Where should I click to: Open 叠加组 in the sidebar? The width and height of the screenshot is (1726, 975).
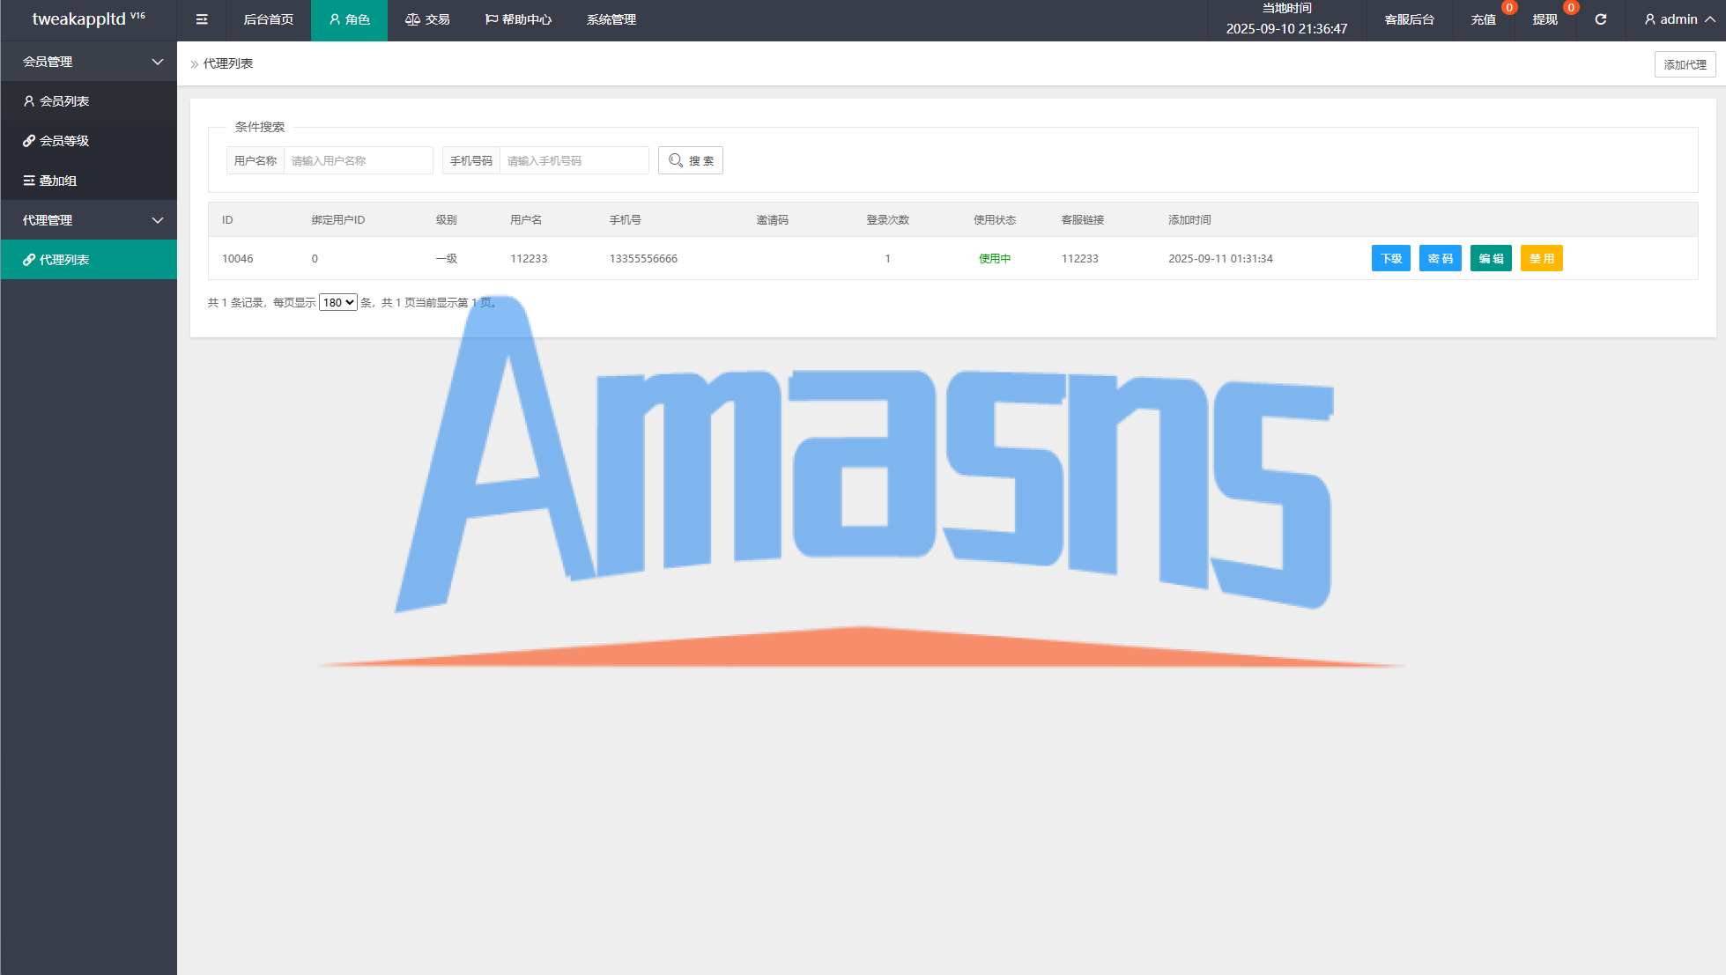click(x=57, y=181)
